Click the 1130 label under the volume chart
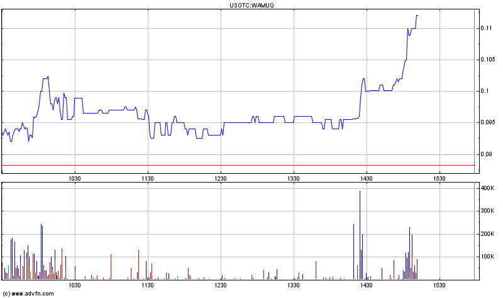 click(x=148, y=285)
